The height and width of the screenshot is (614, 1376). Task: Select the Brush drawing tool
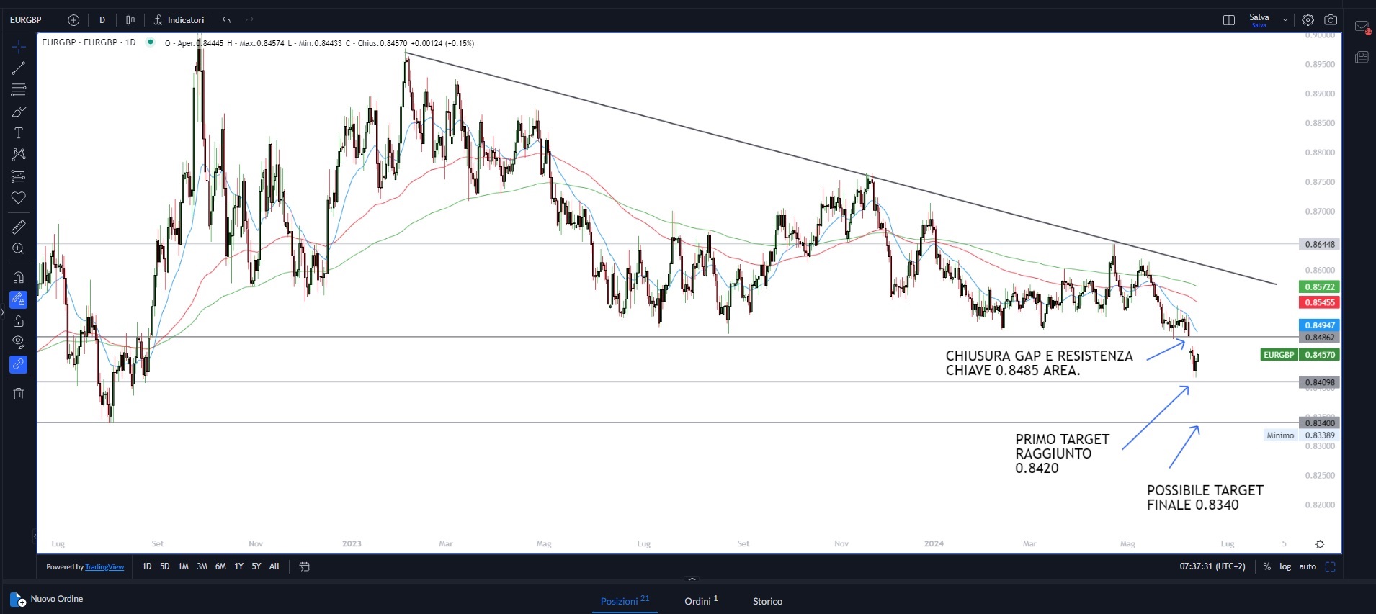19,112
